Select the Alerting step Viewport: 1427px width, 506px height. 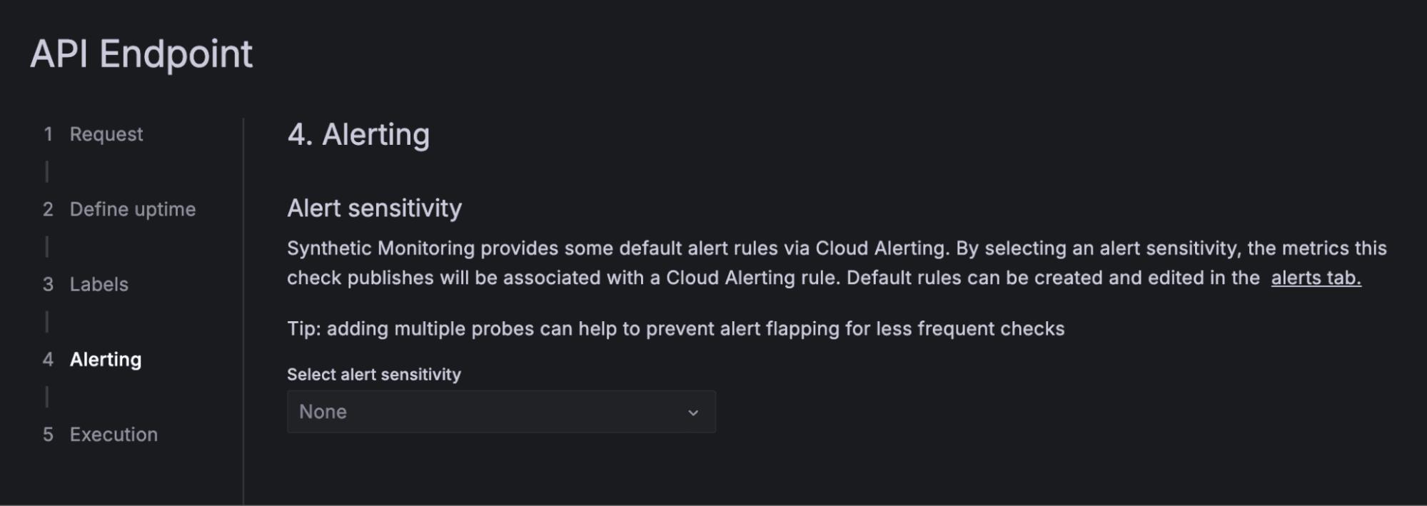tap(104, 360)
